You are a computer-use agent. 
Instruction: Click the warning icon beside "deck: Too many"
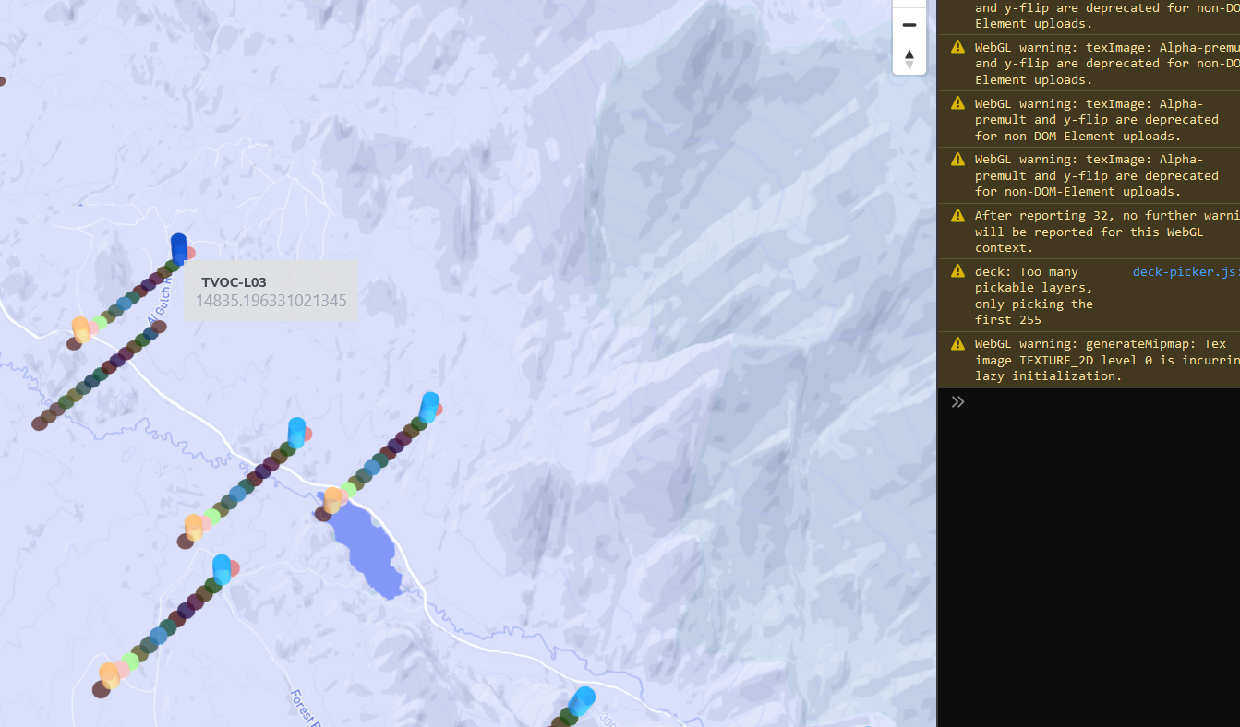click(x=957, y=271)
